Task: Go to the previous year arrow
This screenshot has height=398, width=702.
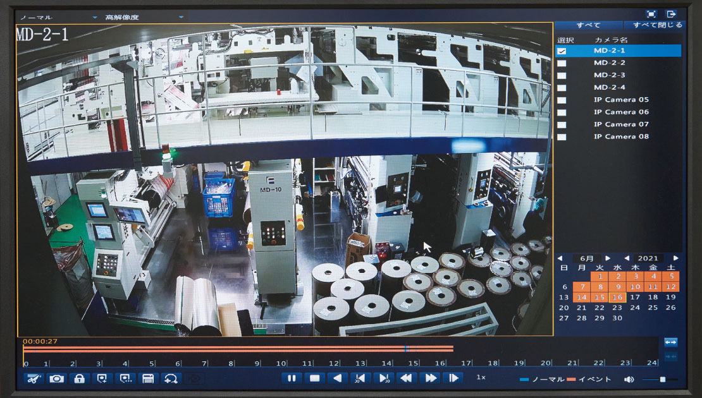Action: (627, 258)
